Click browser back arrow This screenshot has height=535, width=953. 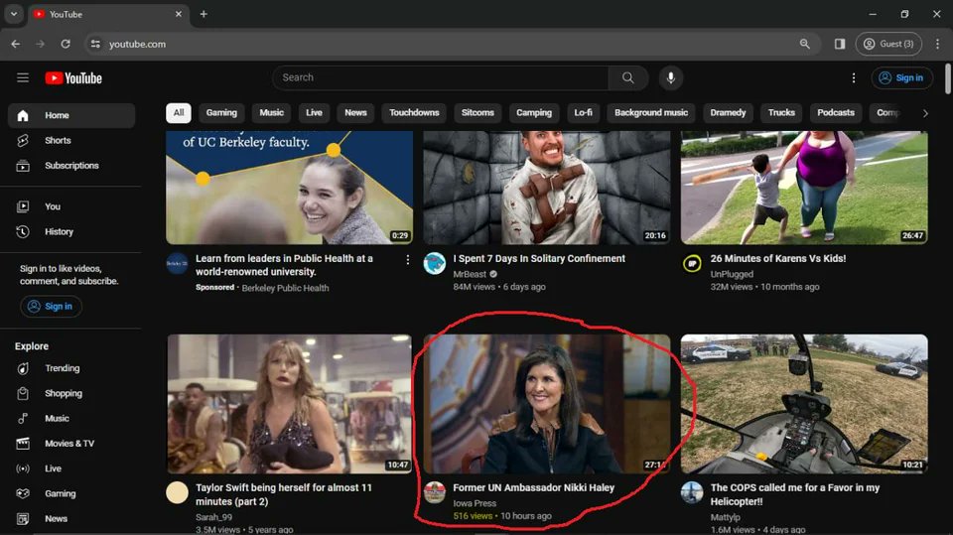[15, 44]
